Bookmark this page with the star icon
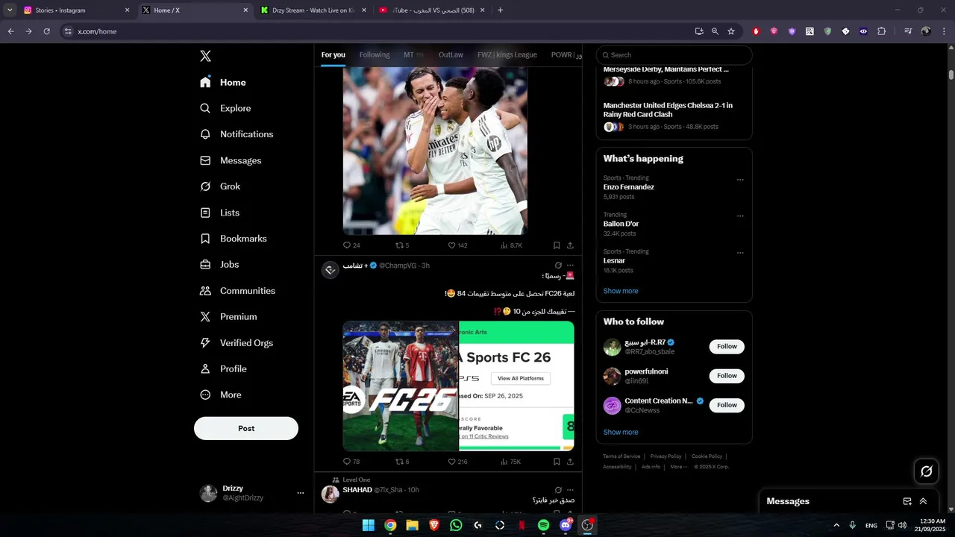Viewport: 955px width, 537px height. click(x=731, y=31)
